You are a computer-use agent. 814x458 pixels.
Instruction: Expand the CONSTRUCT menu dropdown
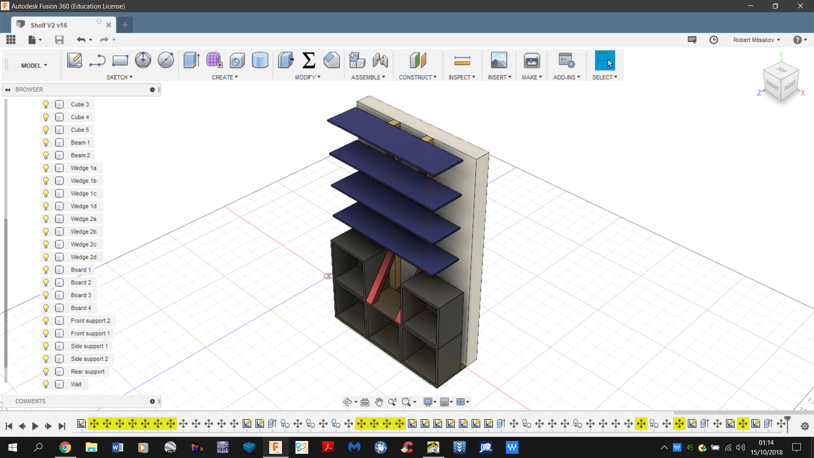(x=418, y=77)
